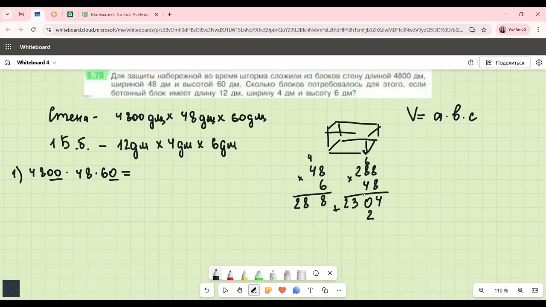
Task: Go to Whiteboard home
Action: [x=7, y=63]
